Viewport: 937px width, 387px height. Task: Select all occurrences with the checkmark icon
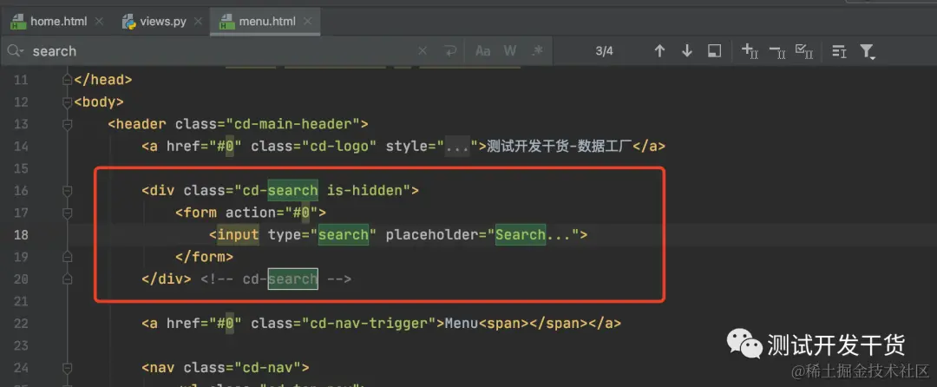click(x=803, y=51)
